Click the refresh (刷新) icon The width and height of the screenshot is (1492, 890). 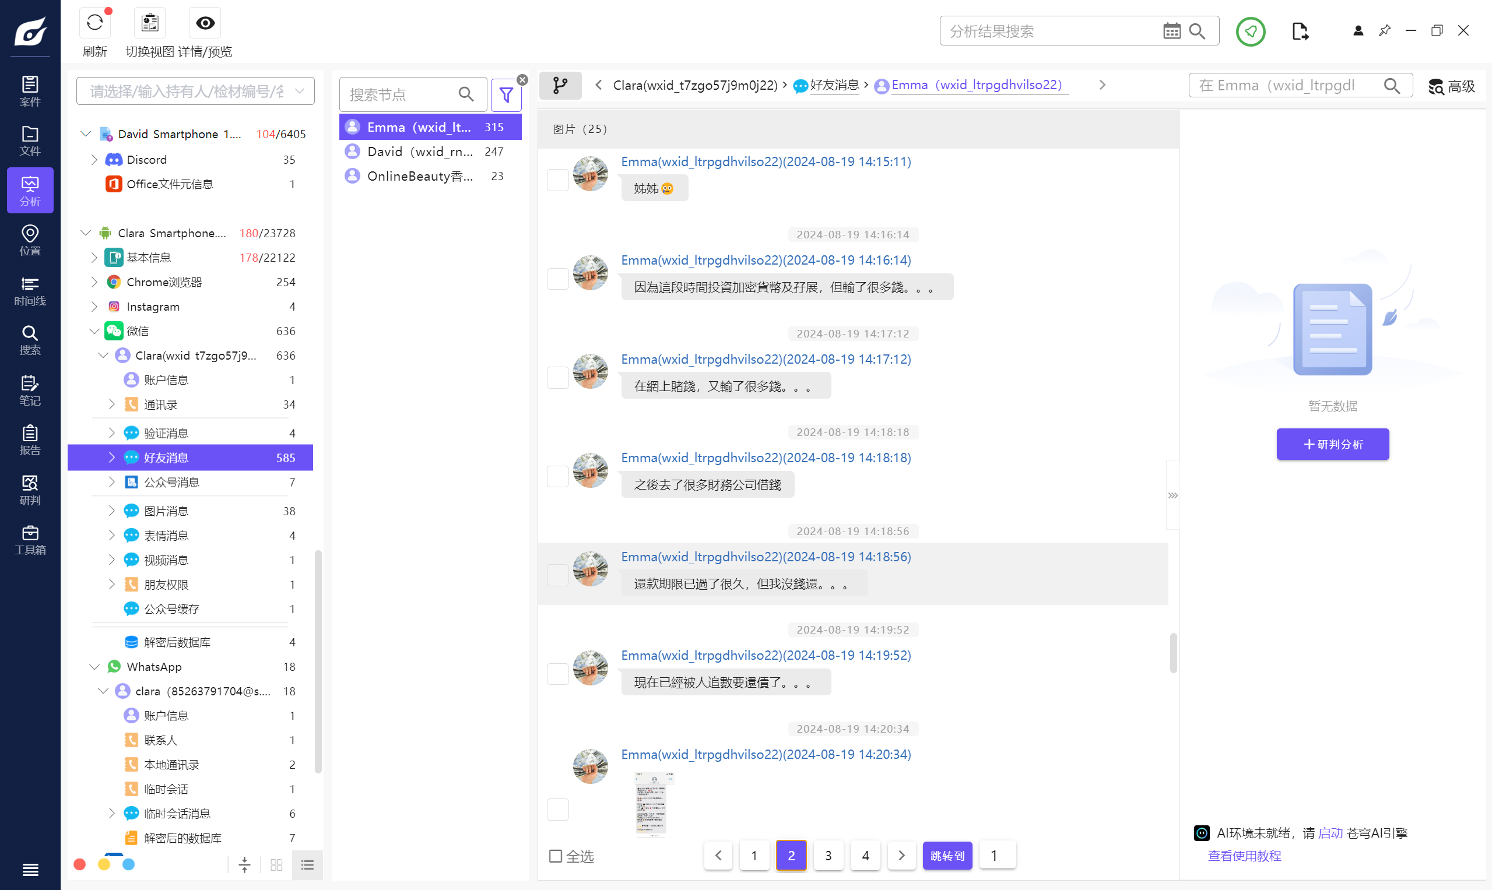click(x=94, y=23)
